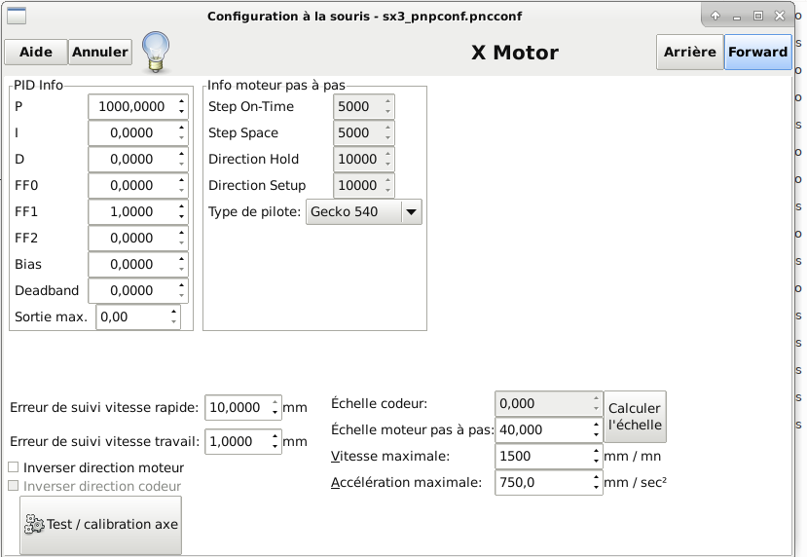Click the window menu icon in title bar
Image resolution: width=807 pixels, height=557 pixels.
tap(16, 16)
